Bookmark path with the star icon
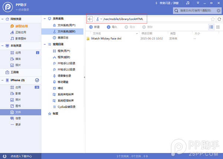The image size is (223, 159). [213, 19]
